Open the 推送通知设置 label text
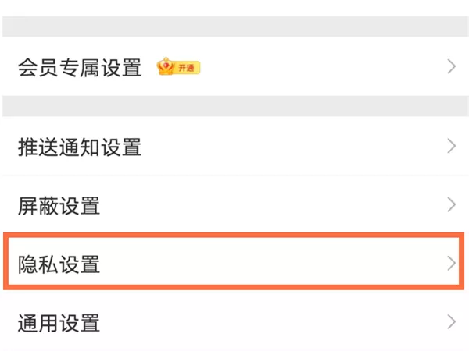 click(x=80, y=147)
